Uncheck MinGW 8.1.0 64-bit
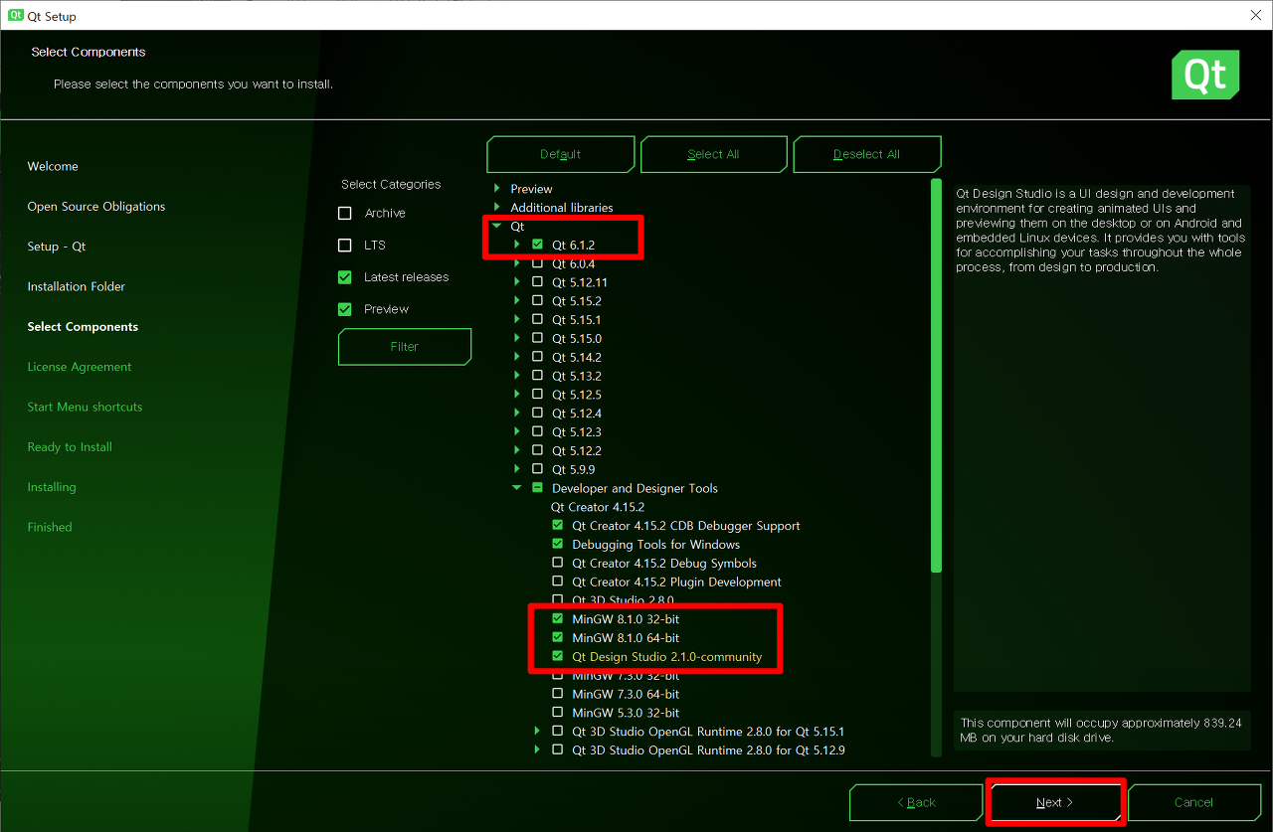The height and width of the screenshot is (832, 1273). coord(558,638)
